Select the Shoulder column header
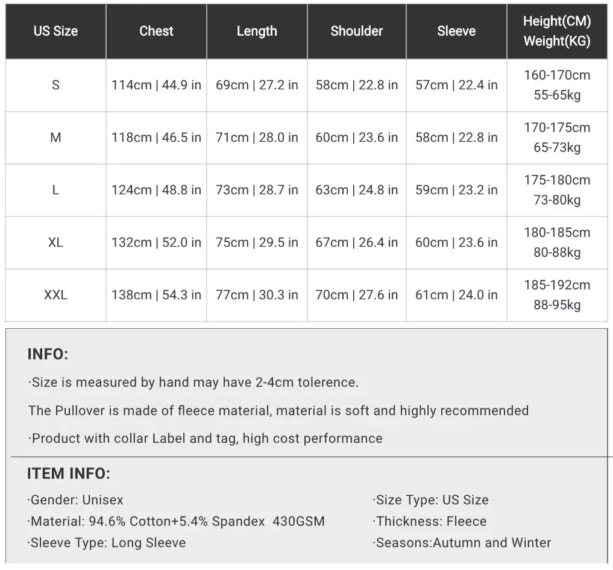613x570 pixels. [x=357, y=31]
